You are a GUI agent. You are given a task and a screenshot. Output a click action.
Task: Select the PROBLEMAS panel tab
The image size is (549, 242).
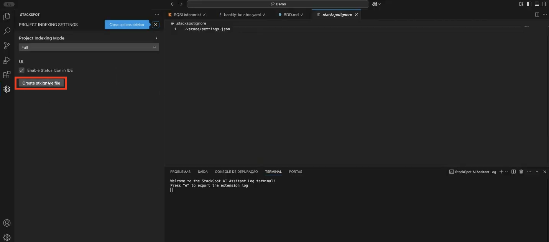pyautogui.click(x=180, y=172)
